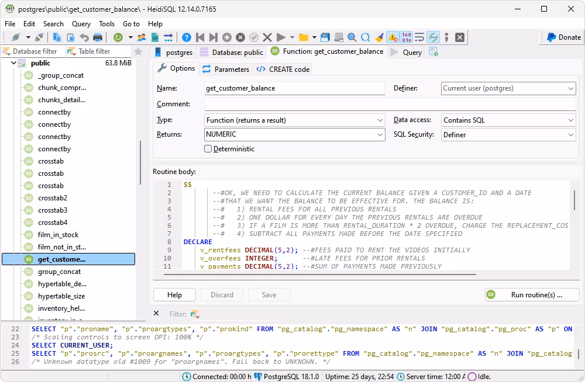Viewport: 585px width, 382px height.
Task: Toggle the word wrap toolbar button
Action: click(419, 37)
